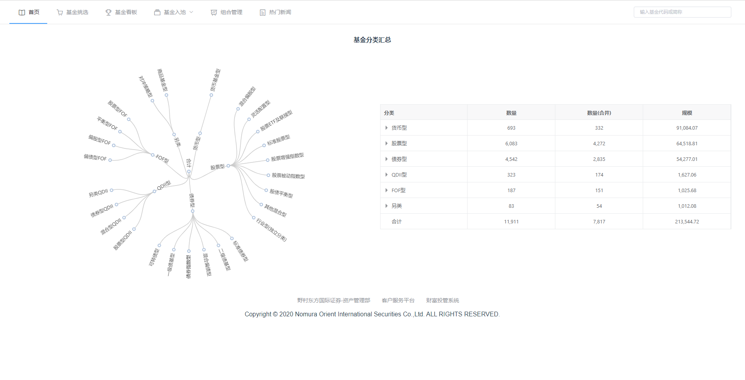Open the 基金入池 dropdown chevron
Viewport: 745px width, 380px height.
click(x=191, y=12)
